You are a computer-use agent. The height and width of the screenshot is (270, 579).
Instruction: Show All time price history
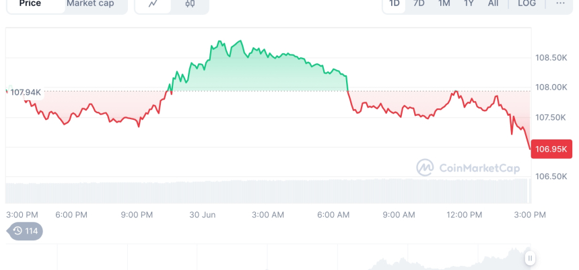point(493,4)
